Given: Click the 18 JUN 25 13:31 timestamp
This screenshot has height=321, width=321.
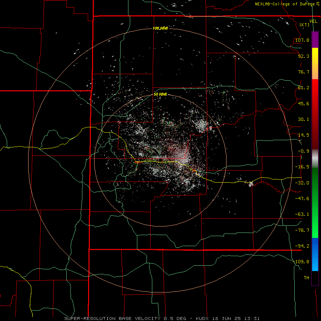Looking at the screenshot, I should (236, 319).
